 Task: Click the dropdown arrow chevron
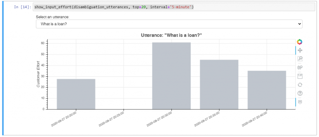pyautogui.click(x=299, y=24)
